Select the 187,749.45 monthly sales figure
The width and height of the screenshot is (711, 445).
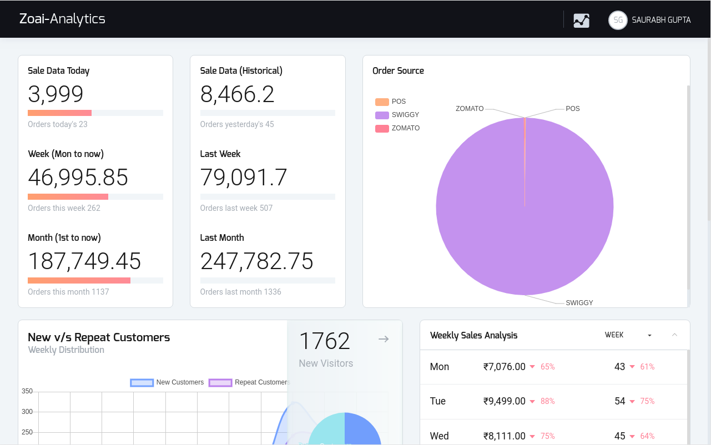pyautogui.click(x=84, y=261)
